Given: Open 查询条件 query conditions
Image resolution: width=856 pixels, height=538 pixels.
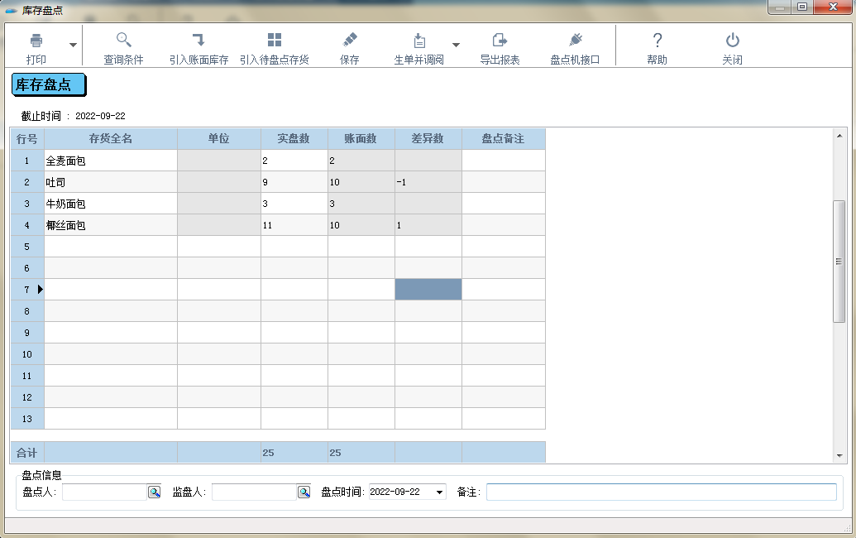Looking at the screenshot, I should click(124, 46).
